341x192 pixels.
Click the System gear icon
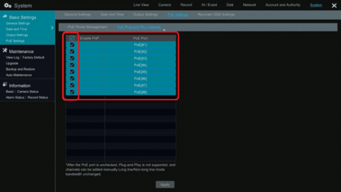[x=7, y=5]
